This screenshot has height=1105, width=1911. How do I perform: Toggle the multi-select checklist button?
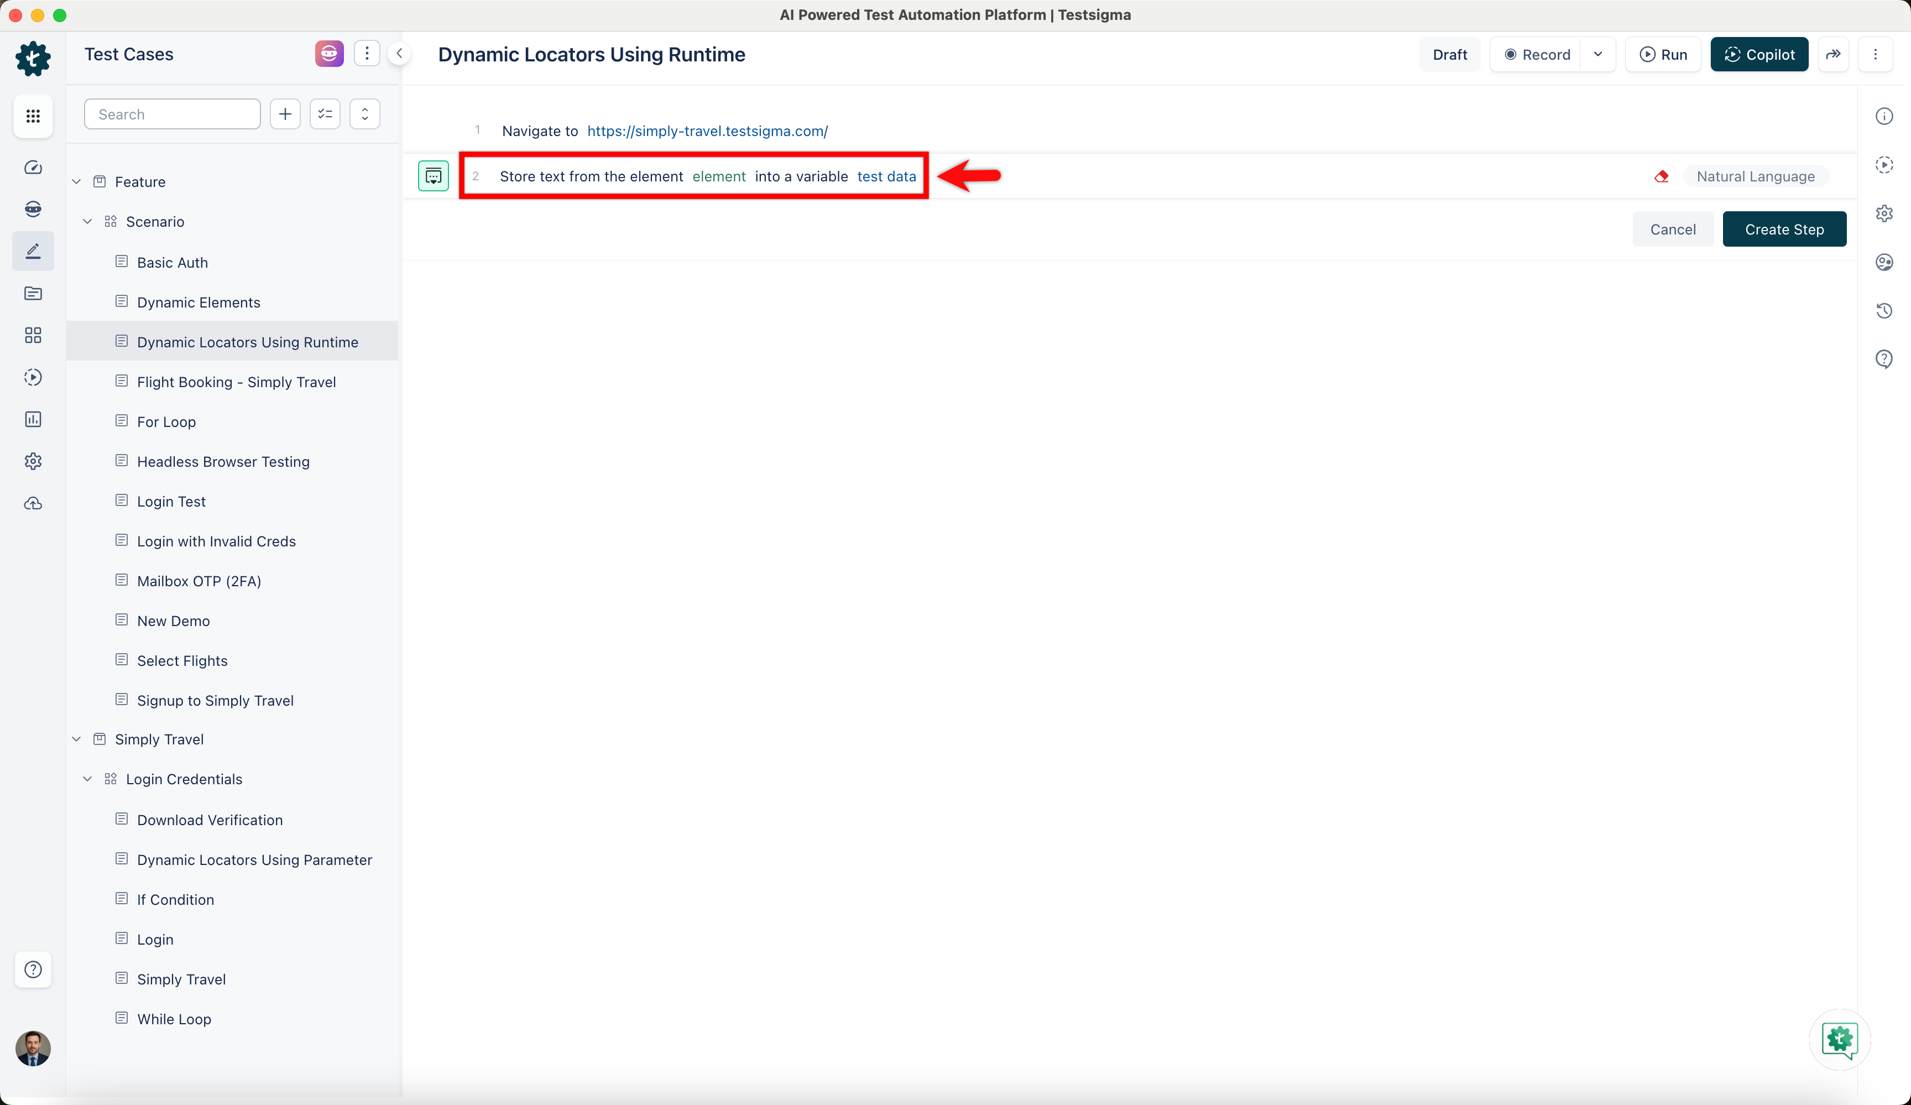325,114
